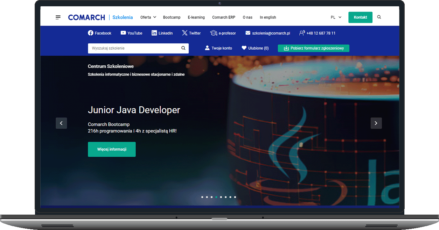Advance to the next slide with right arrow
This screenshot has width=439, height=230.
[x=376, y=123]
